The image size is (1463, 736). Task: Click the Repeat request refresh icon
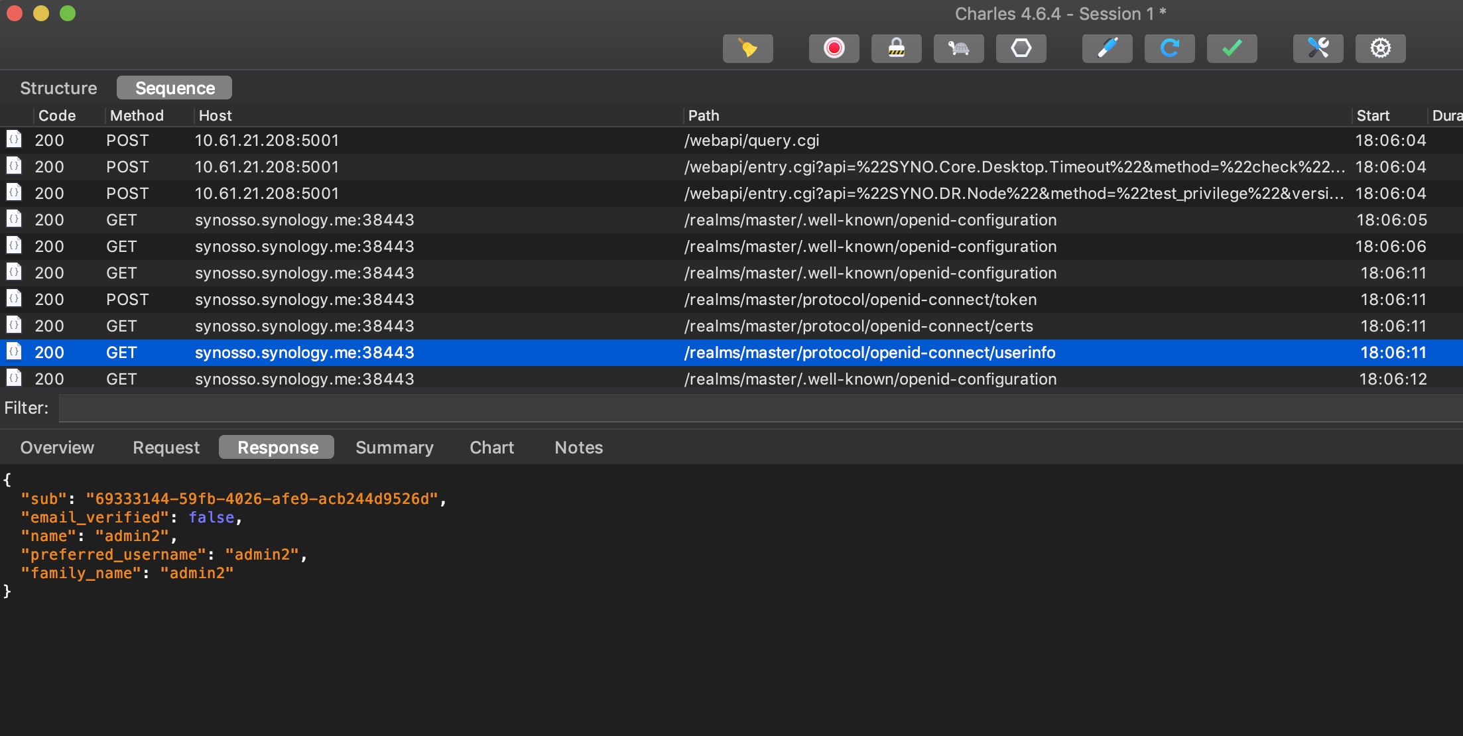(1169, 48)
